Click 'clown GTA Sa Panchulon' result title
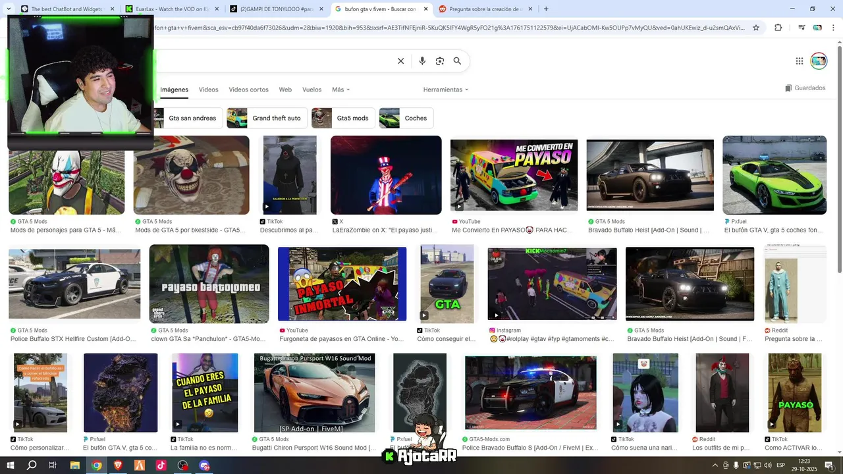The height and width of the screenshot is (474, 843). (x=208, y=339)
